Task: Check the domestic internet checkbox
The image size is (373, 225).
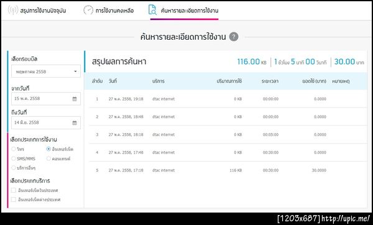Action: (14, 190)
